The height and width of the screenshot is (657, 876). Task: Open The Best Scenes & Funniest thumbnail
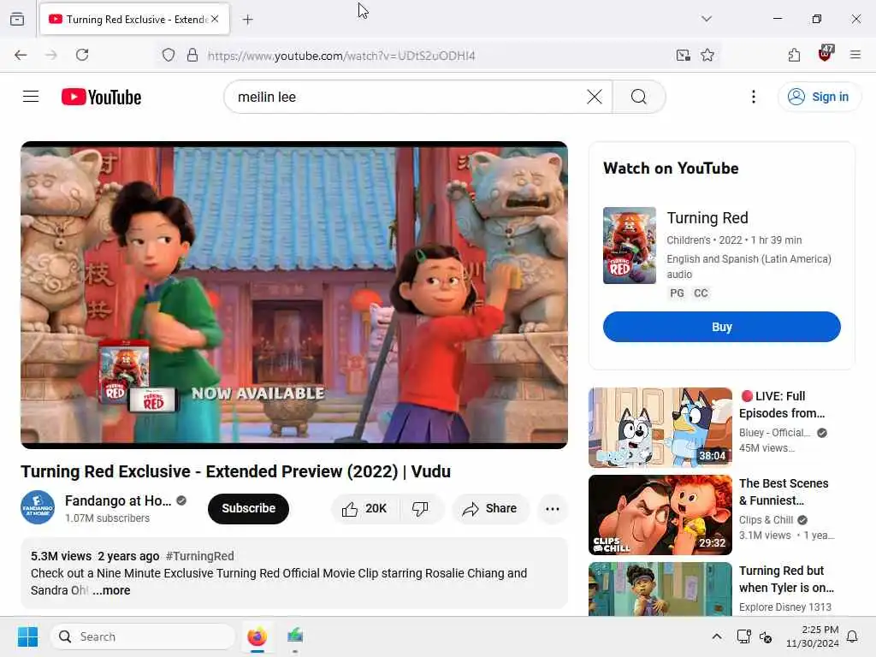(660, 514)
